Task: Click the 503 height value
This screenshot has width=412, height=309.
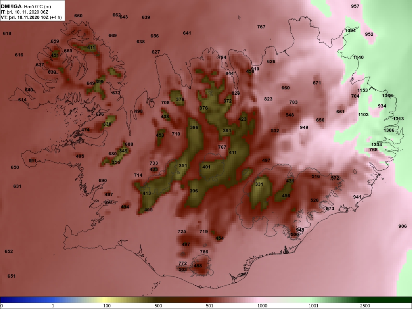Action: (x=183, y=269)
